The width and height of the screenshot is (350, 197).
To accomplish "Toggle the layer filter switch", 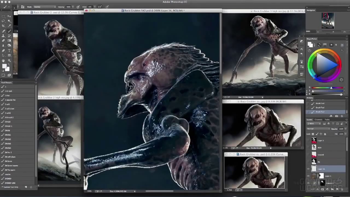I will click(x=346, y=124).
